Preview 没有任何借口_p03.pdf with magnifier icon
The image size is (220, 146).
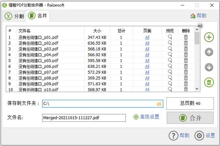(170, 49)
